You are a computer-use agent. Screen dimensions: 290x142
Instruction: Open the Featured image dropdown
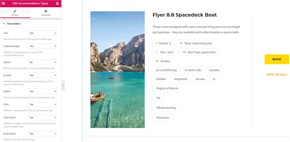[42, 46]
